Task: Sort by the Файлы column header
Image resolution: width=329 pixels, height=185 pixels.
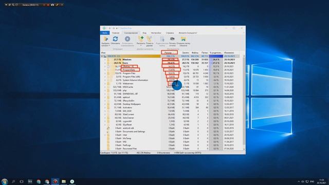Action: click(x=195, y=52)
